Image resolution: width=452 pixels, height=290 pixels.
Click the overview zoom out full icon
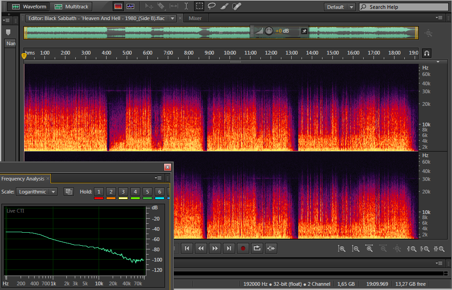tap(429, 33)
